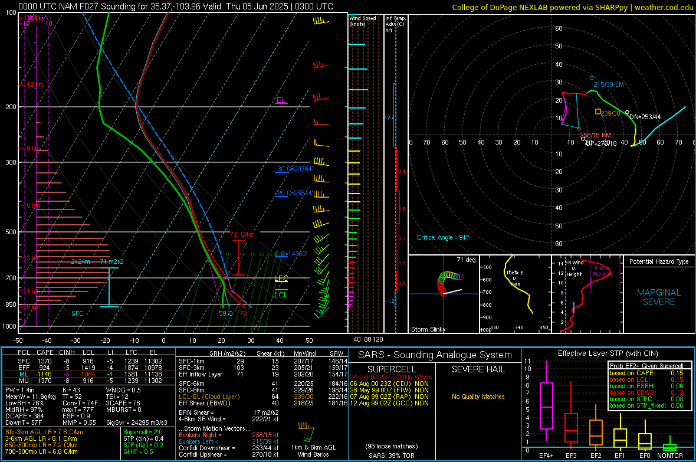Click the '215/39 LM' hodograph label
This screenshot has width=696, height=462.
[609, 84]
